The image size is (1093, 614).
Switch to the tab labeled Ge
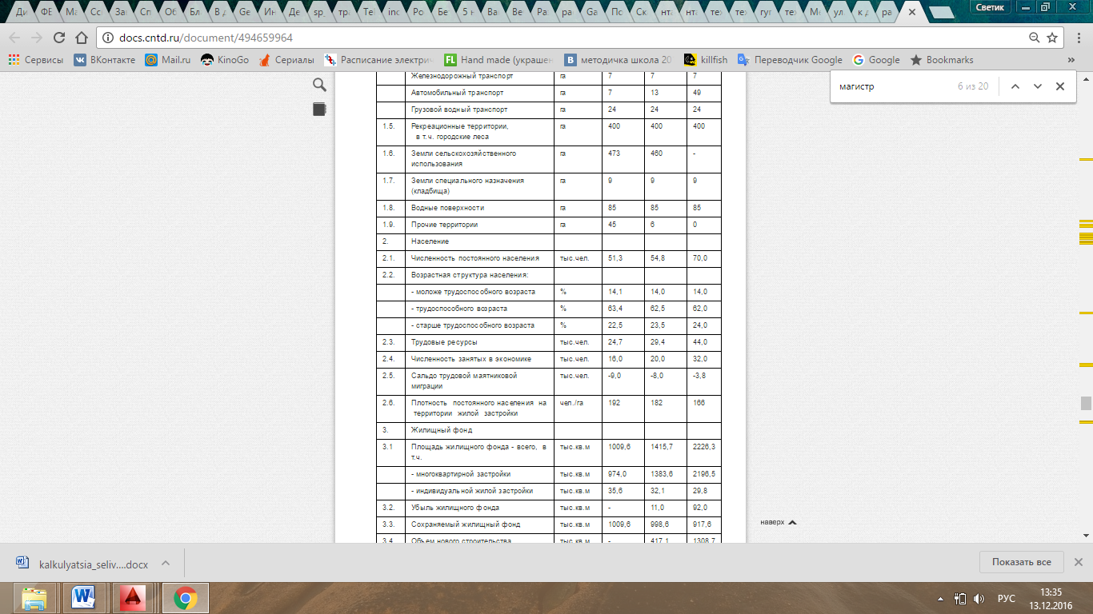[246, 14]
